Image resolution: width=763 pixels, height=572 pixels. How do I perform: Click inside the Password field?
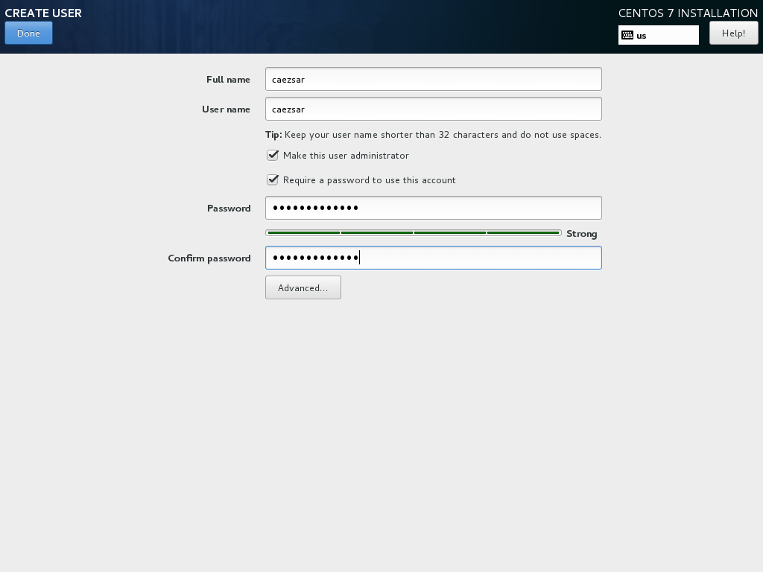[x=433, y=208]
